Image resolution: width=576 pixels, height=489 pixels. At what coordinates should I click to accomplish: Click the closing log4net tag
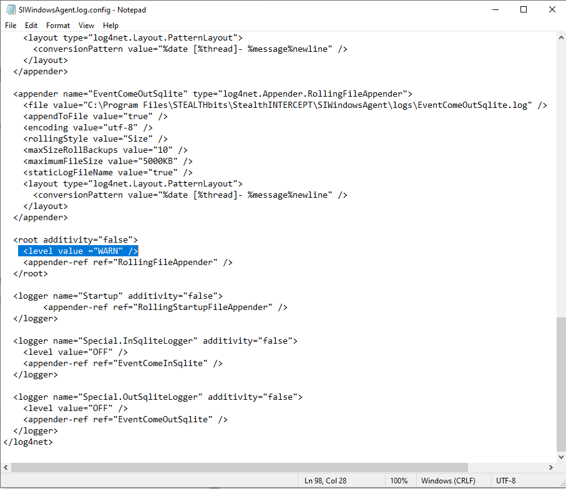[28, 442]
